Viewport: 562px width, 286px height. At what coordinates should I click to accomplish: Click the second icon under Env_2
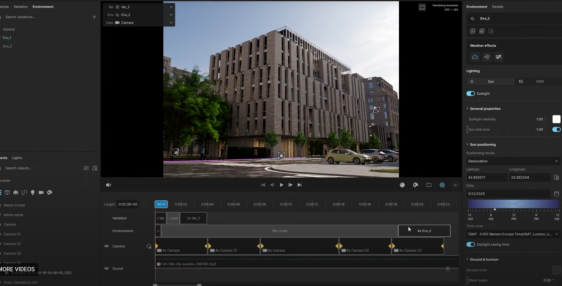coord(482,31)
